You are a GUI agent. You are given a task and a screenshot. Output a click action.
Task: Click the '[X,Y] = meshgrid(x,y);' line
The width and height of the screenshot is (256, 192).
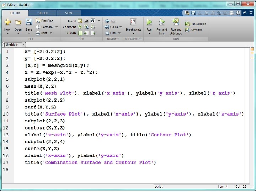(x=57, y=65)
